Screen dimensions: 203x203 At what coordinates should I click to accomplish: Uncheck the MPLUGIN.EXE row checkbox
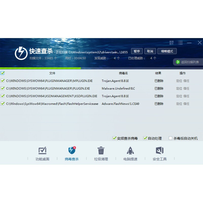tap(3, 81)
